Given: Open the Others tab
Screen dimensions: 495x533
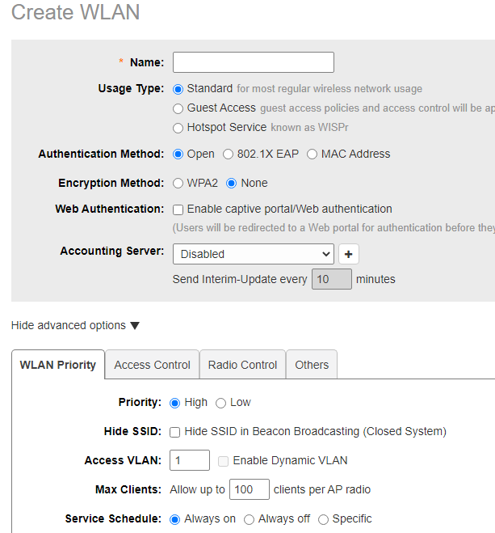Looking at the screenshot, I should [312, 365].
